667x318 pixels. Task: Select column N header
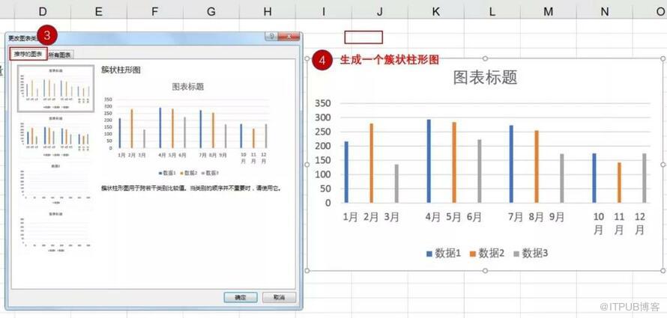(604, 12)
